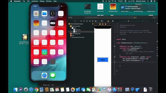Open the Apple menu
The height and width of the screenshot is (93, 166).
pyautogui.click(x=11, y=1)
